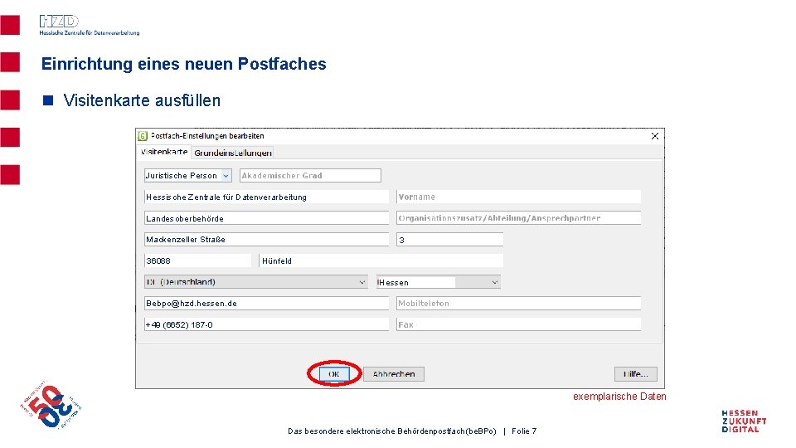This screenshot has width=796, height=448.
Task: Click the Mackenzeller Straße street field
Action: (266, 239)
